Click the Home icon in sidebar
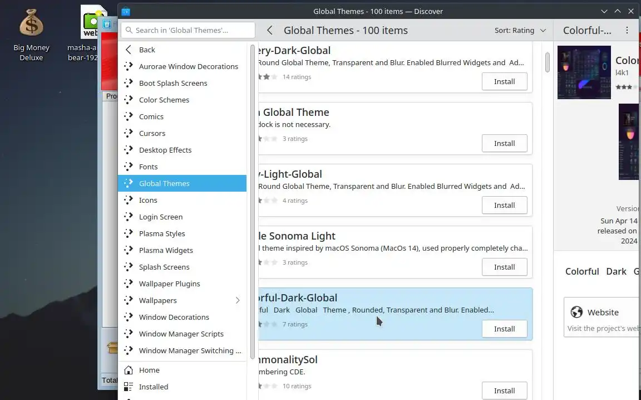 (x=129, y=370)
